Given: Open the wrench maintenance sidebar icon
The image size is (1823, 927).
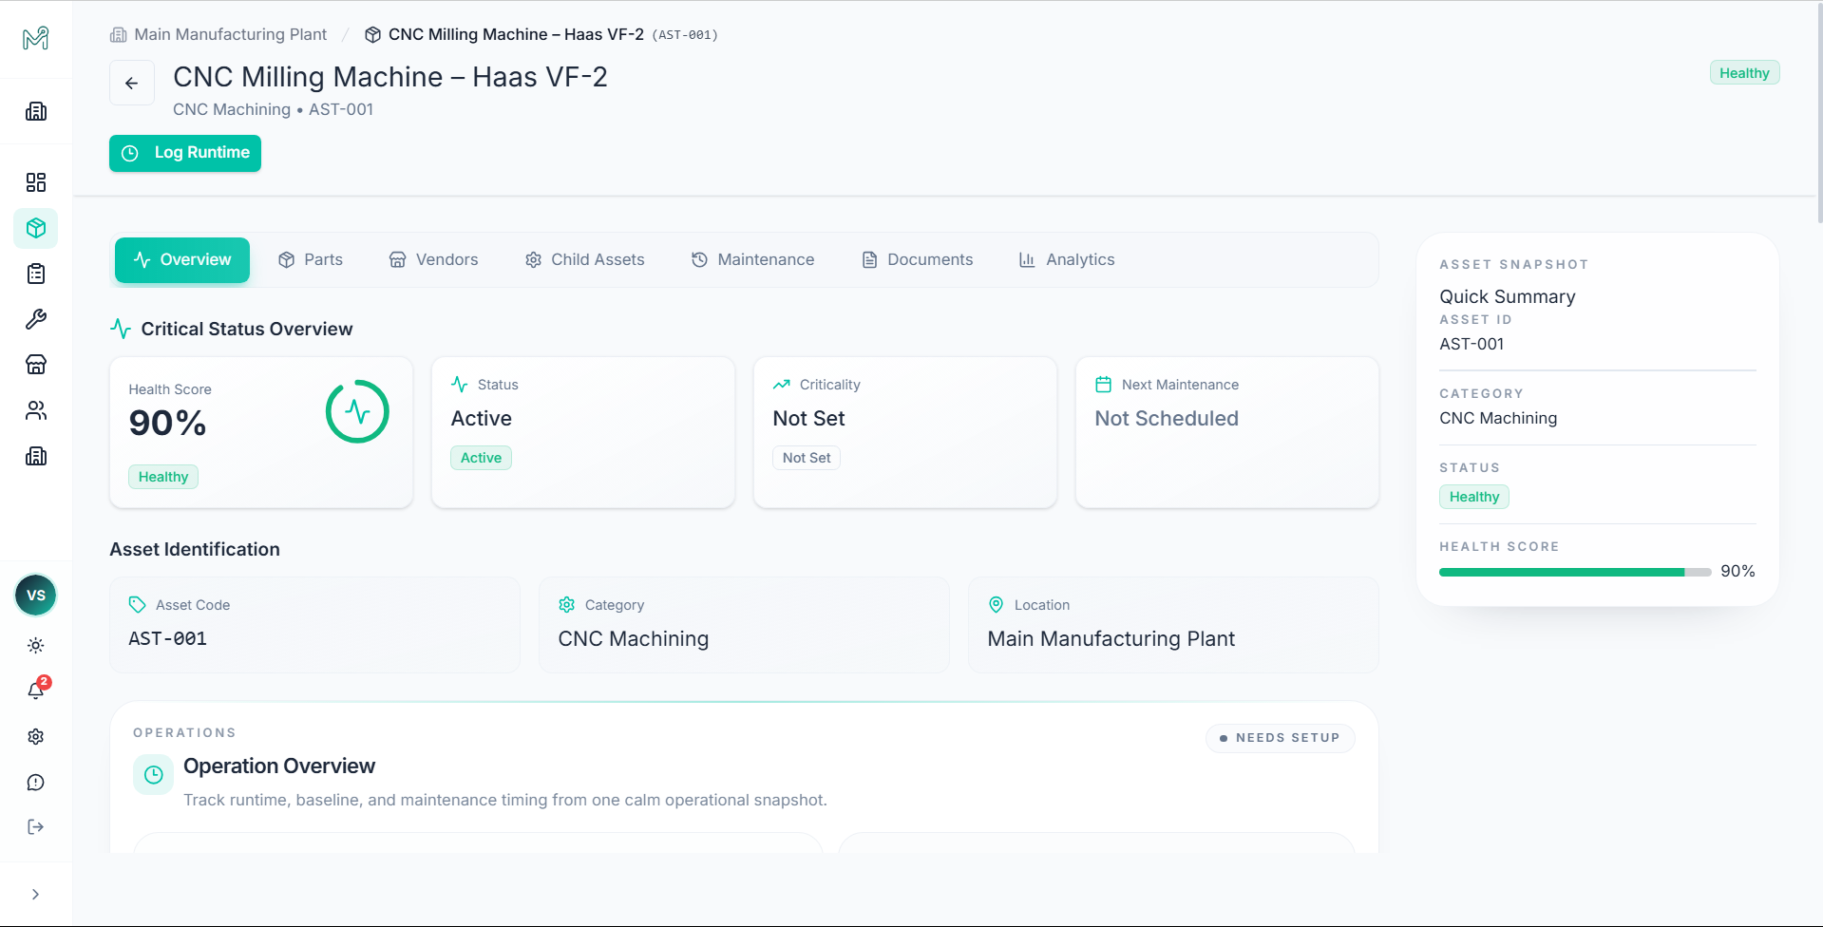Looking at the screenshot, I should click(x=36, y=319).
